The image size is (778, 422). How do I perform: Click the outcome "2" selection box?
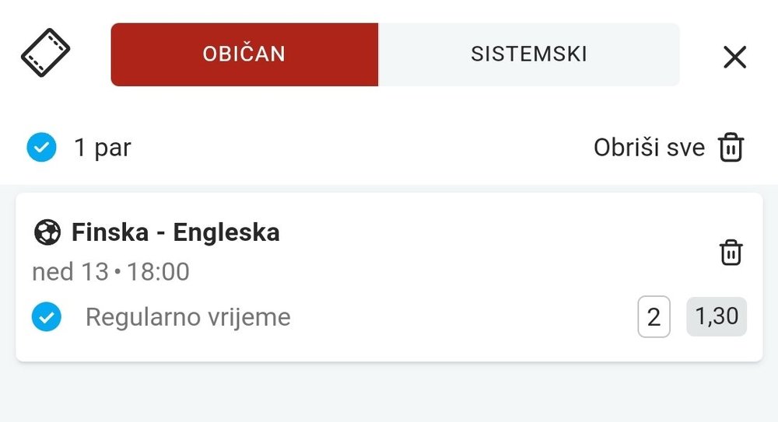(x=654, y=317)
